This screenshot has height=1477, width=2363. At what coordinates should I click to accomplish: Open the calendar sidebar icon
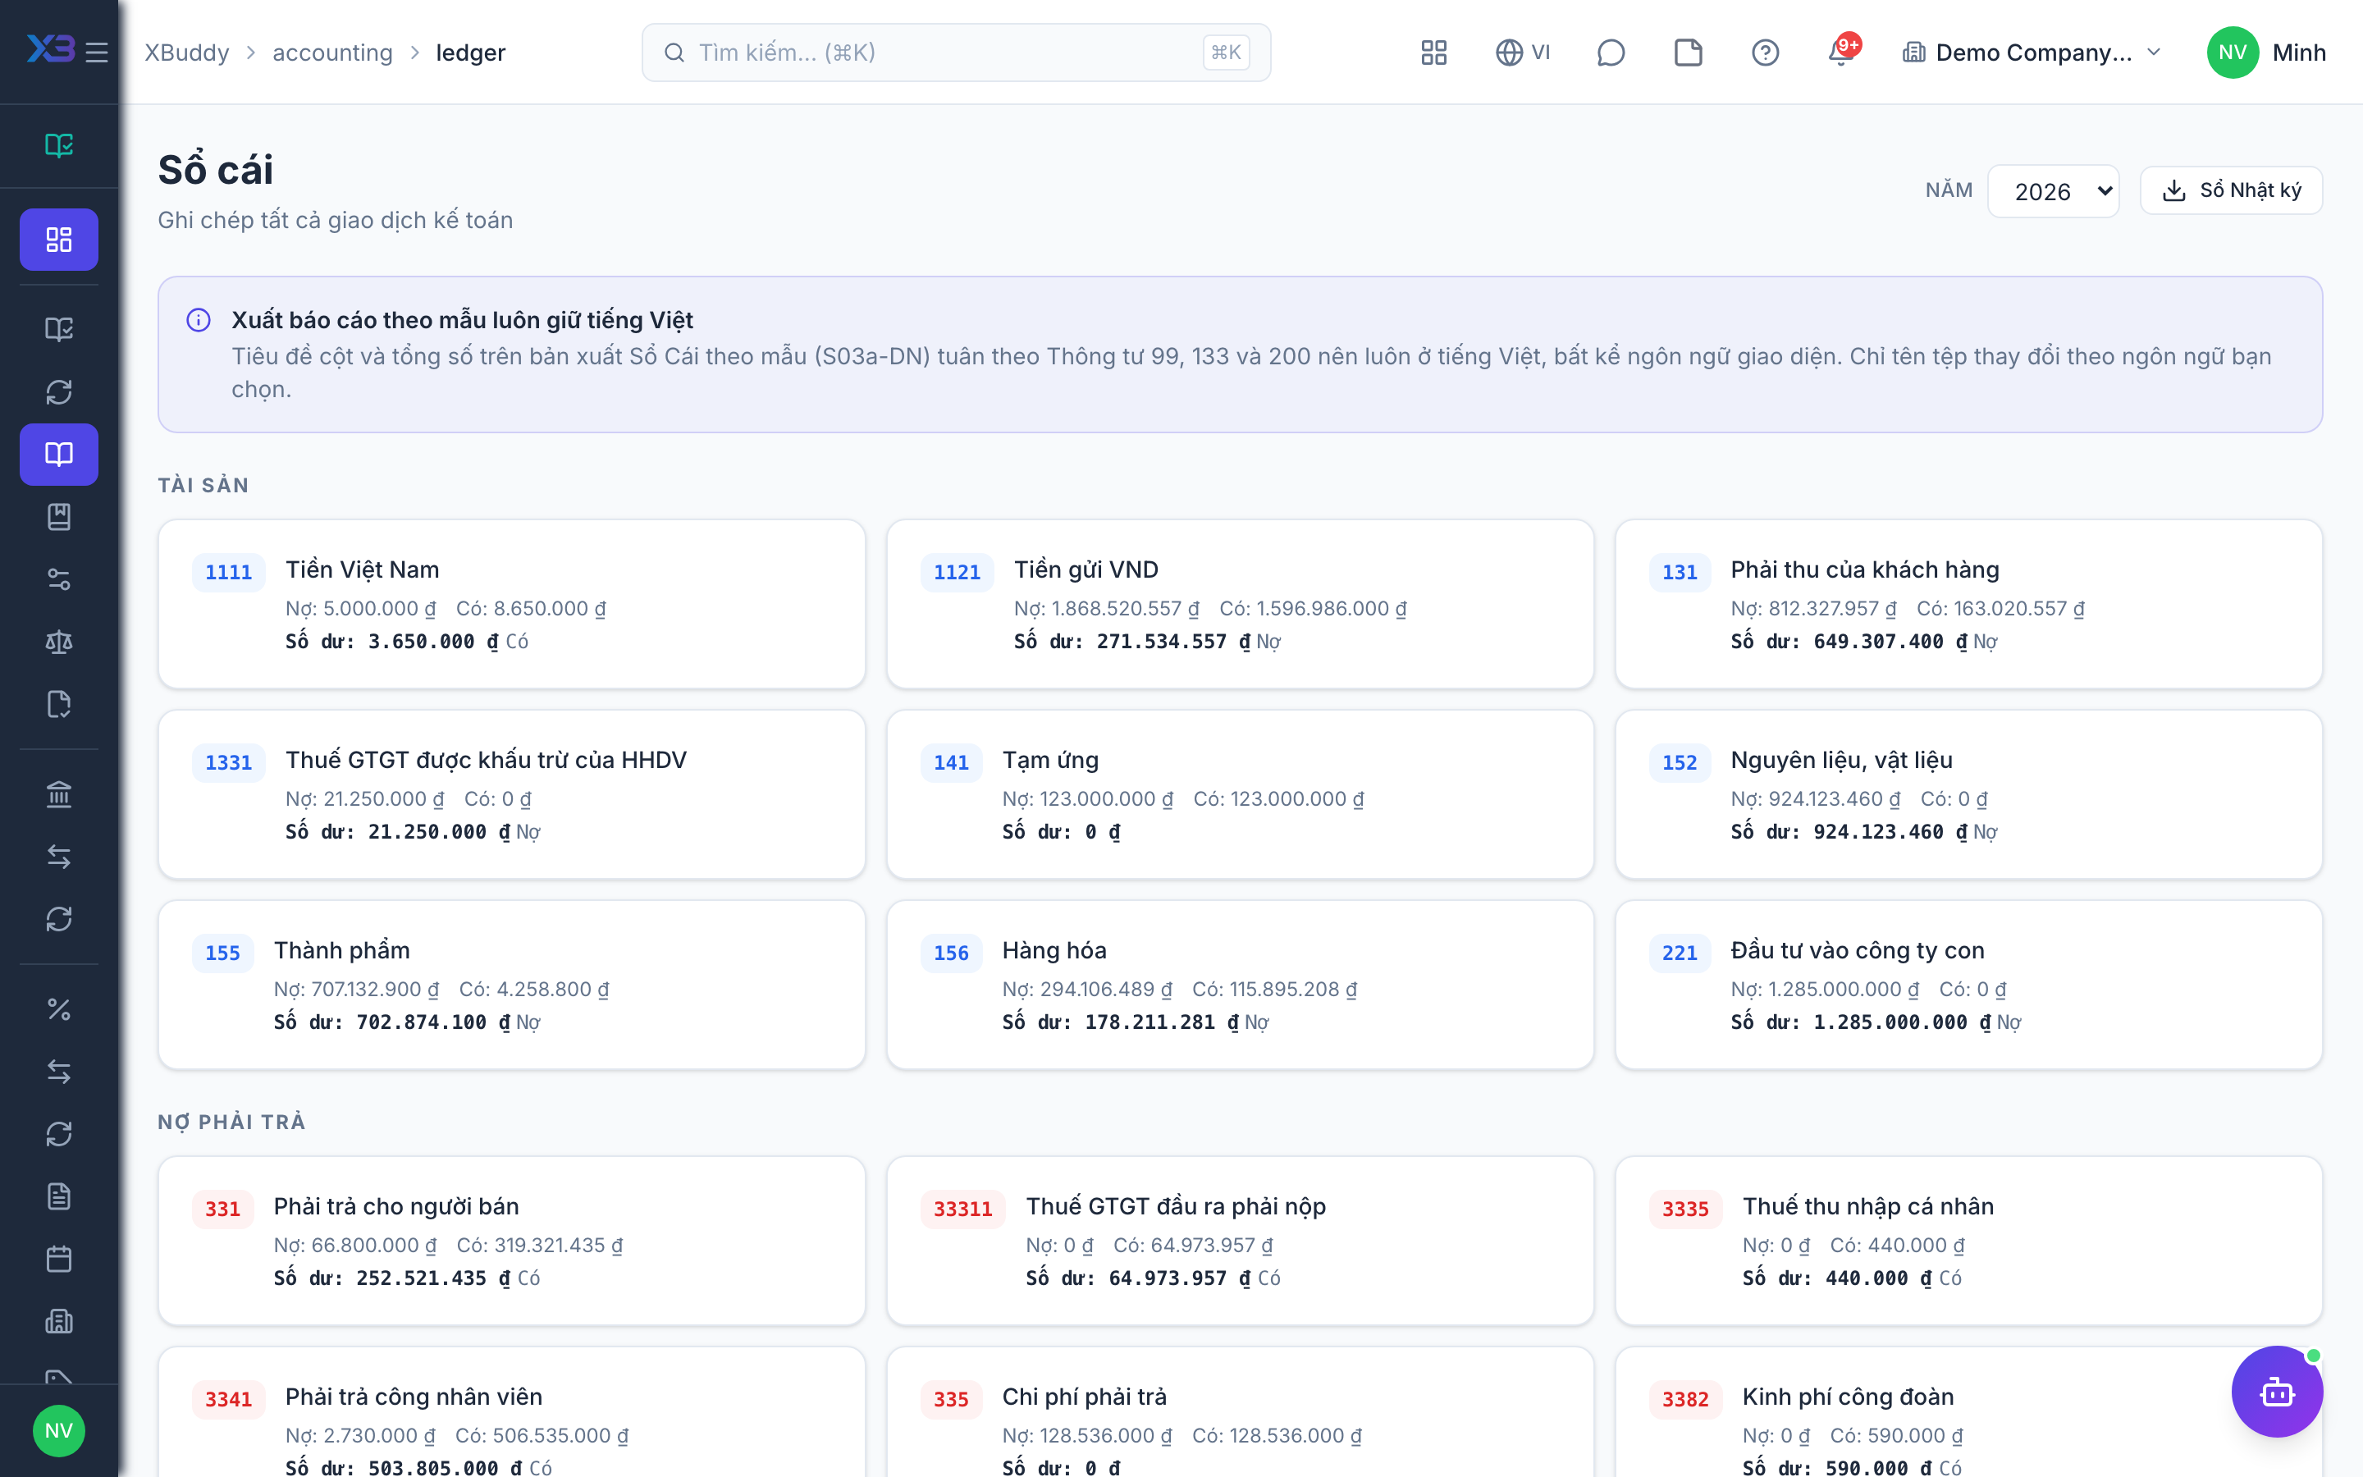click(58, 1260)
